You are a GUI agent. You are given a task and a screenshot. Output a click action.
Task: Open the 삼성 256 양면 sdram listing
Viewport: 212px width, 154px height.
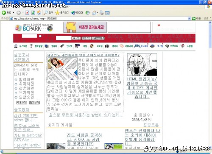(x=26, y=118)
